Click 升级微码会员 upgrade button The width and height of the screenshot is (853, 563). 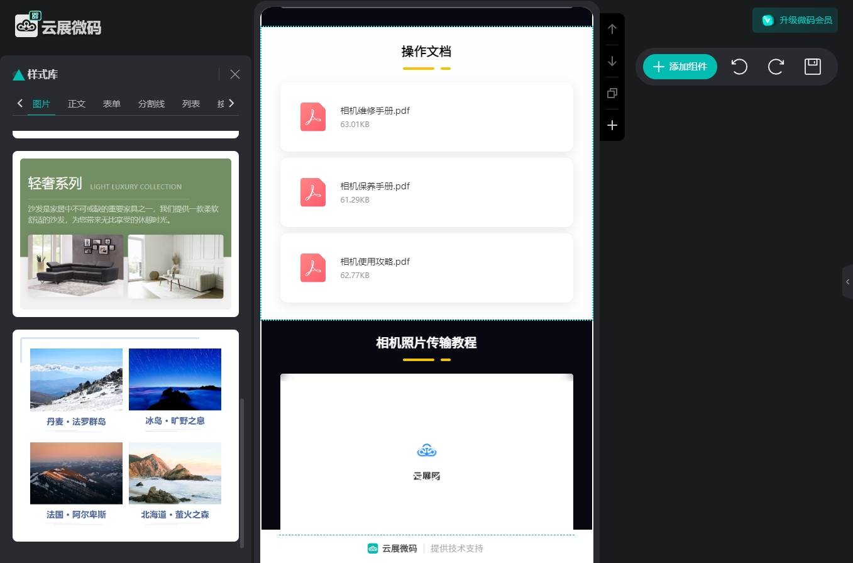[x=795, y=20]
